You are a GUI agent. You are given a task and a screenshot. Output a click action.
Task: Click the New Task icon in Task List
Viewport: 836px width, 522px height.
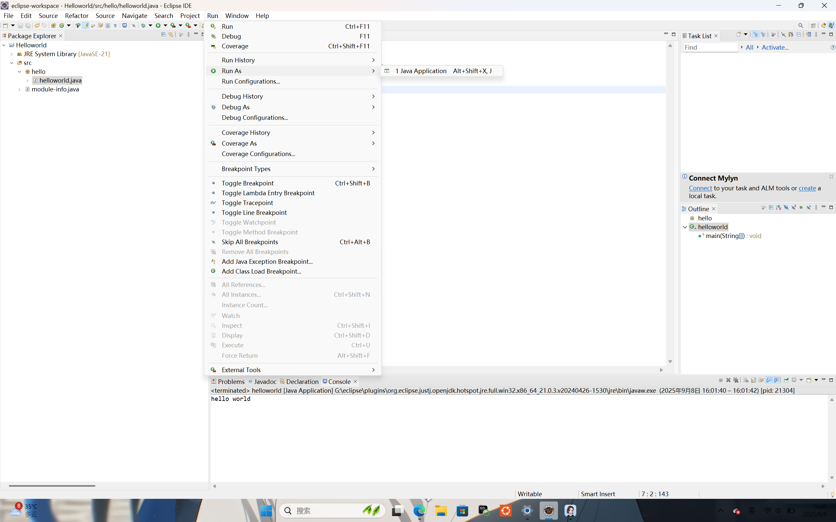738,35
